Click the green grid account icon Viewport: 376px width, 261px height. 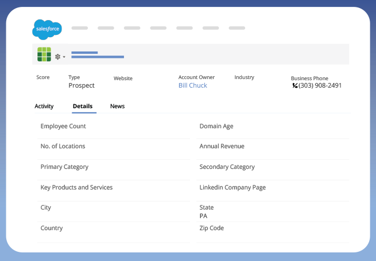click(44, 55)
